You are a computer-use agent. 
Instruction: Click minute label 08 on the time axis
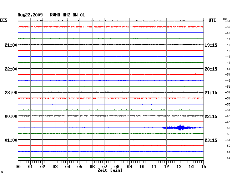point(117,167)
